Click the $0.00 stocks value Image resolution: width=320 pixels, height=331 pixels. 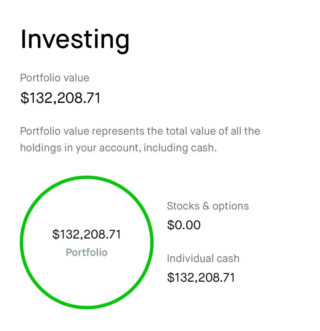(x=184, y=225)
